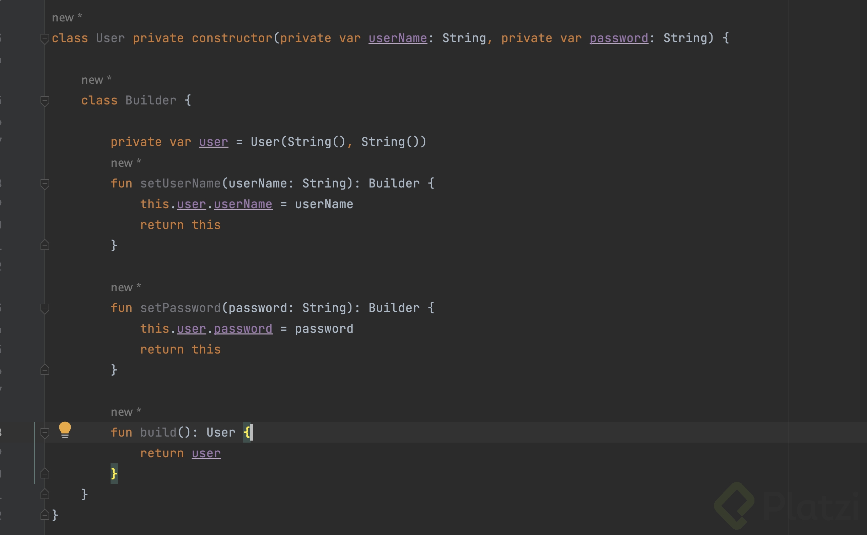Click fold end marker of setUserName body

[45, 245]
